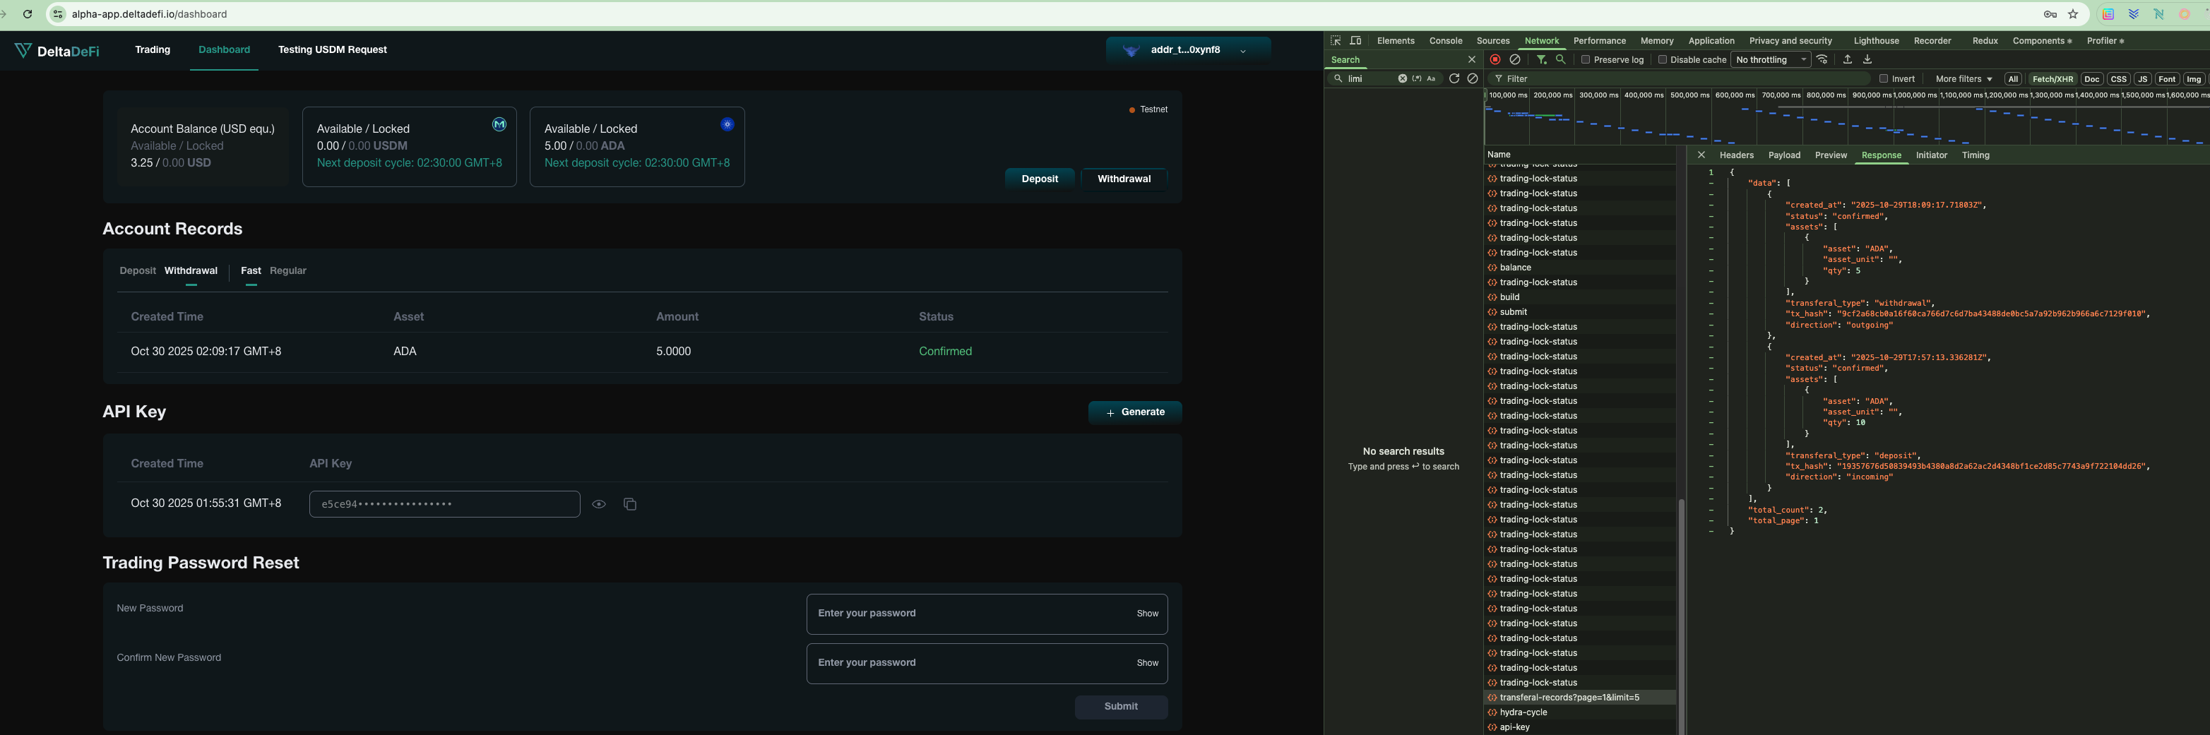2210x735 pixels.
Task: Enable the Preserve log checkbox
Action: click(1586, 60)
